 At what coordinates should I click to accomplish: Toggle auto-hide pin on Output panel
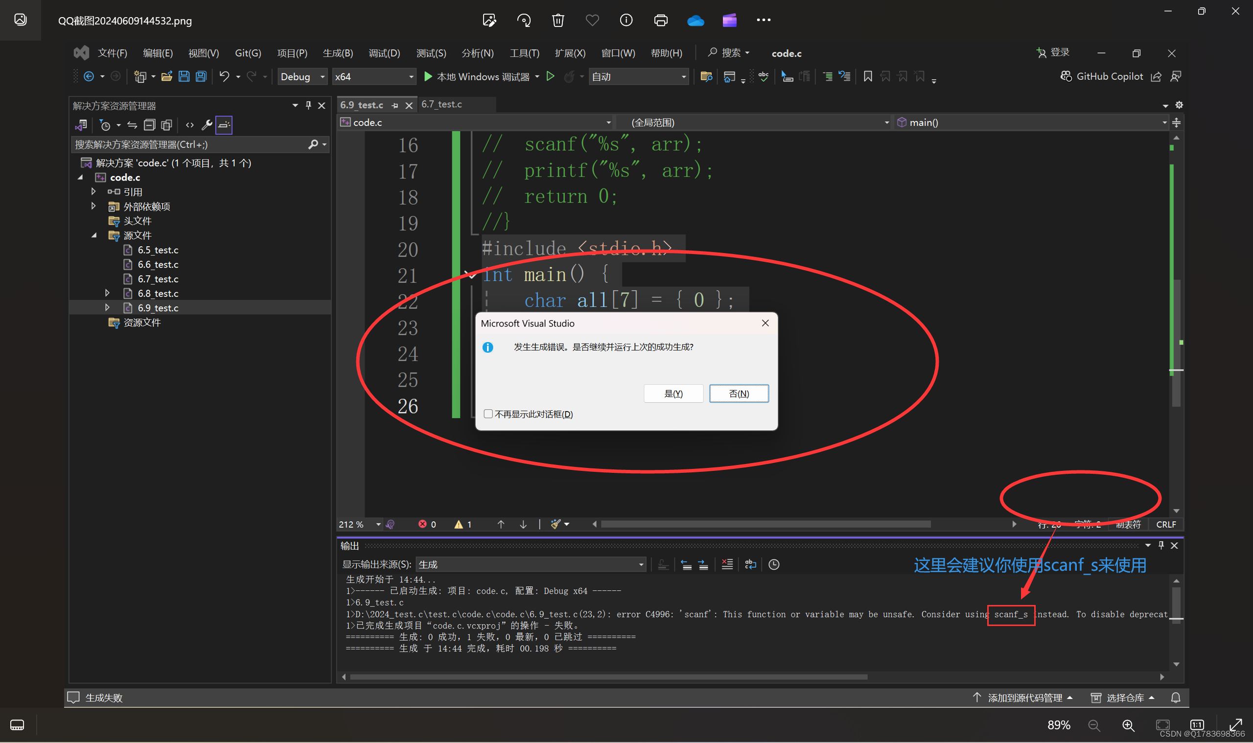[1161, 545]
